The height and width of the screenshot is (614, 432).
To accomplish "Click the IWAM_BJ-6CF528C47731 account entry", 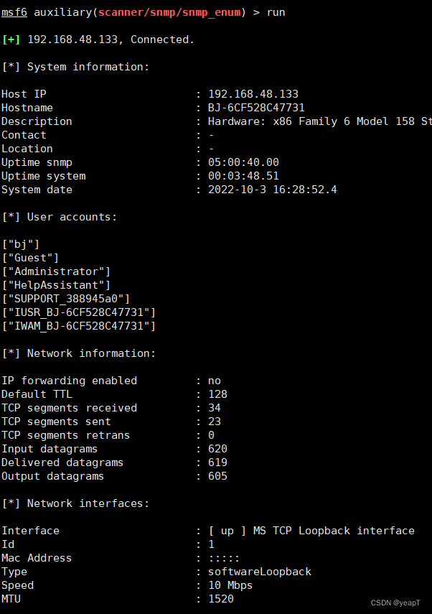I will [x=79, y=326].
